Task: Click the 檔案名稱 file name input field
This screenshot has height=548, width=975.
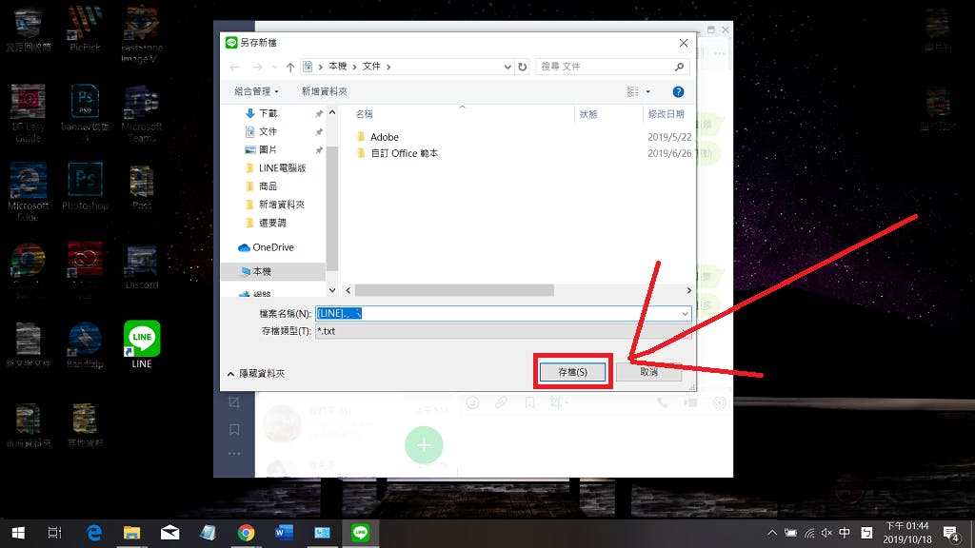Action: 495,313
